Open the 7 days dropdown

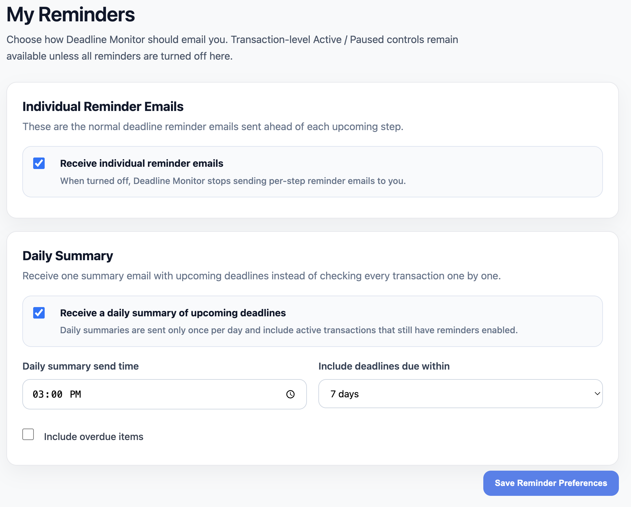460,394
